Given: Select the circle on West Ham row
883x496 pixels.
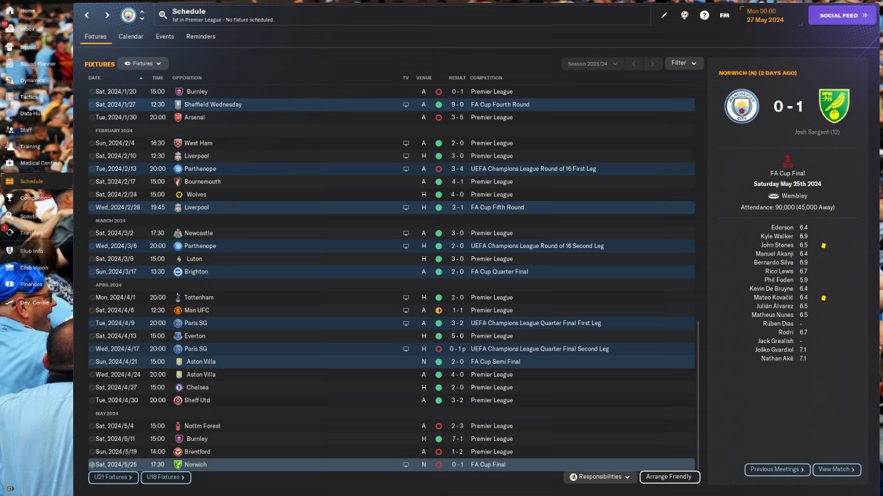Looking at the screenshot, I should (x=91, y=143).
